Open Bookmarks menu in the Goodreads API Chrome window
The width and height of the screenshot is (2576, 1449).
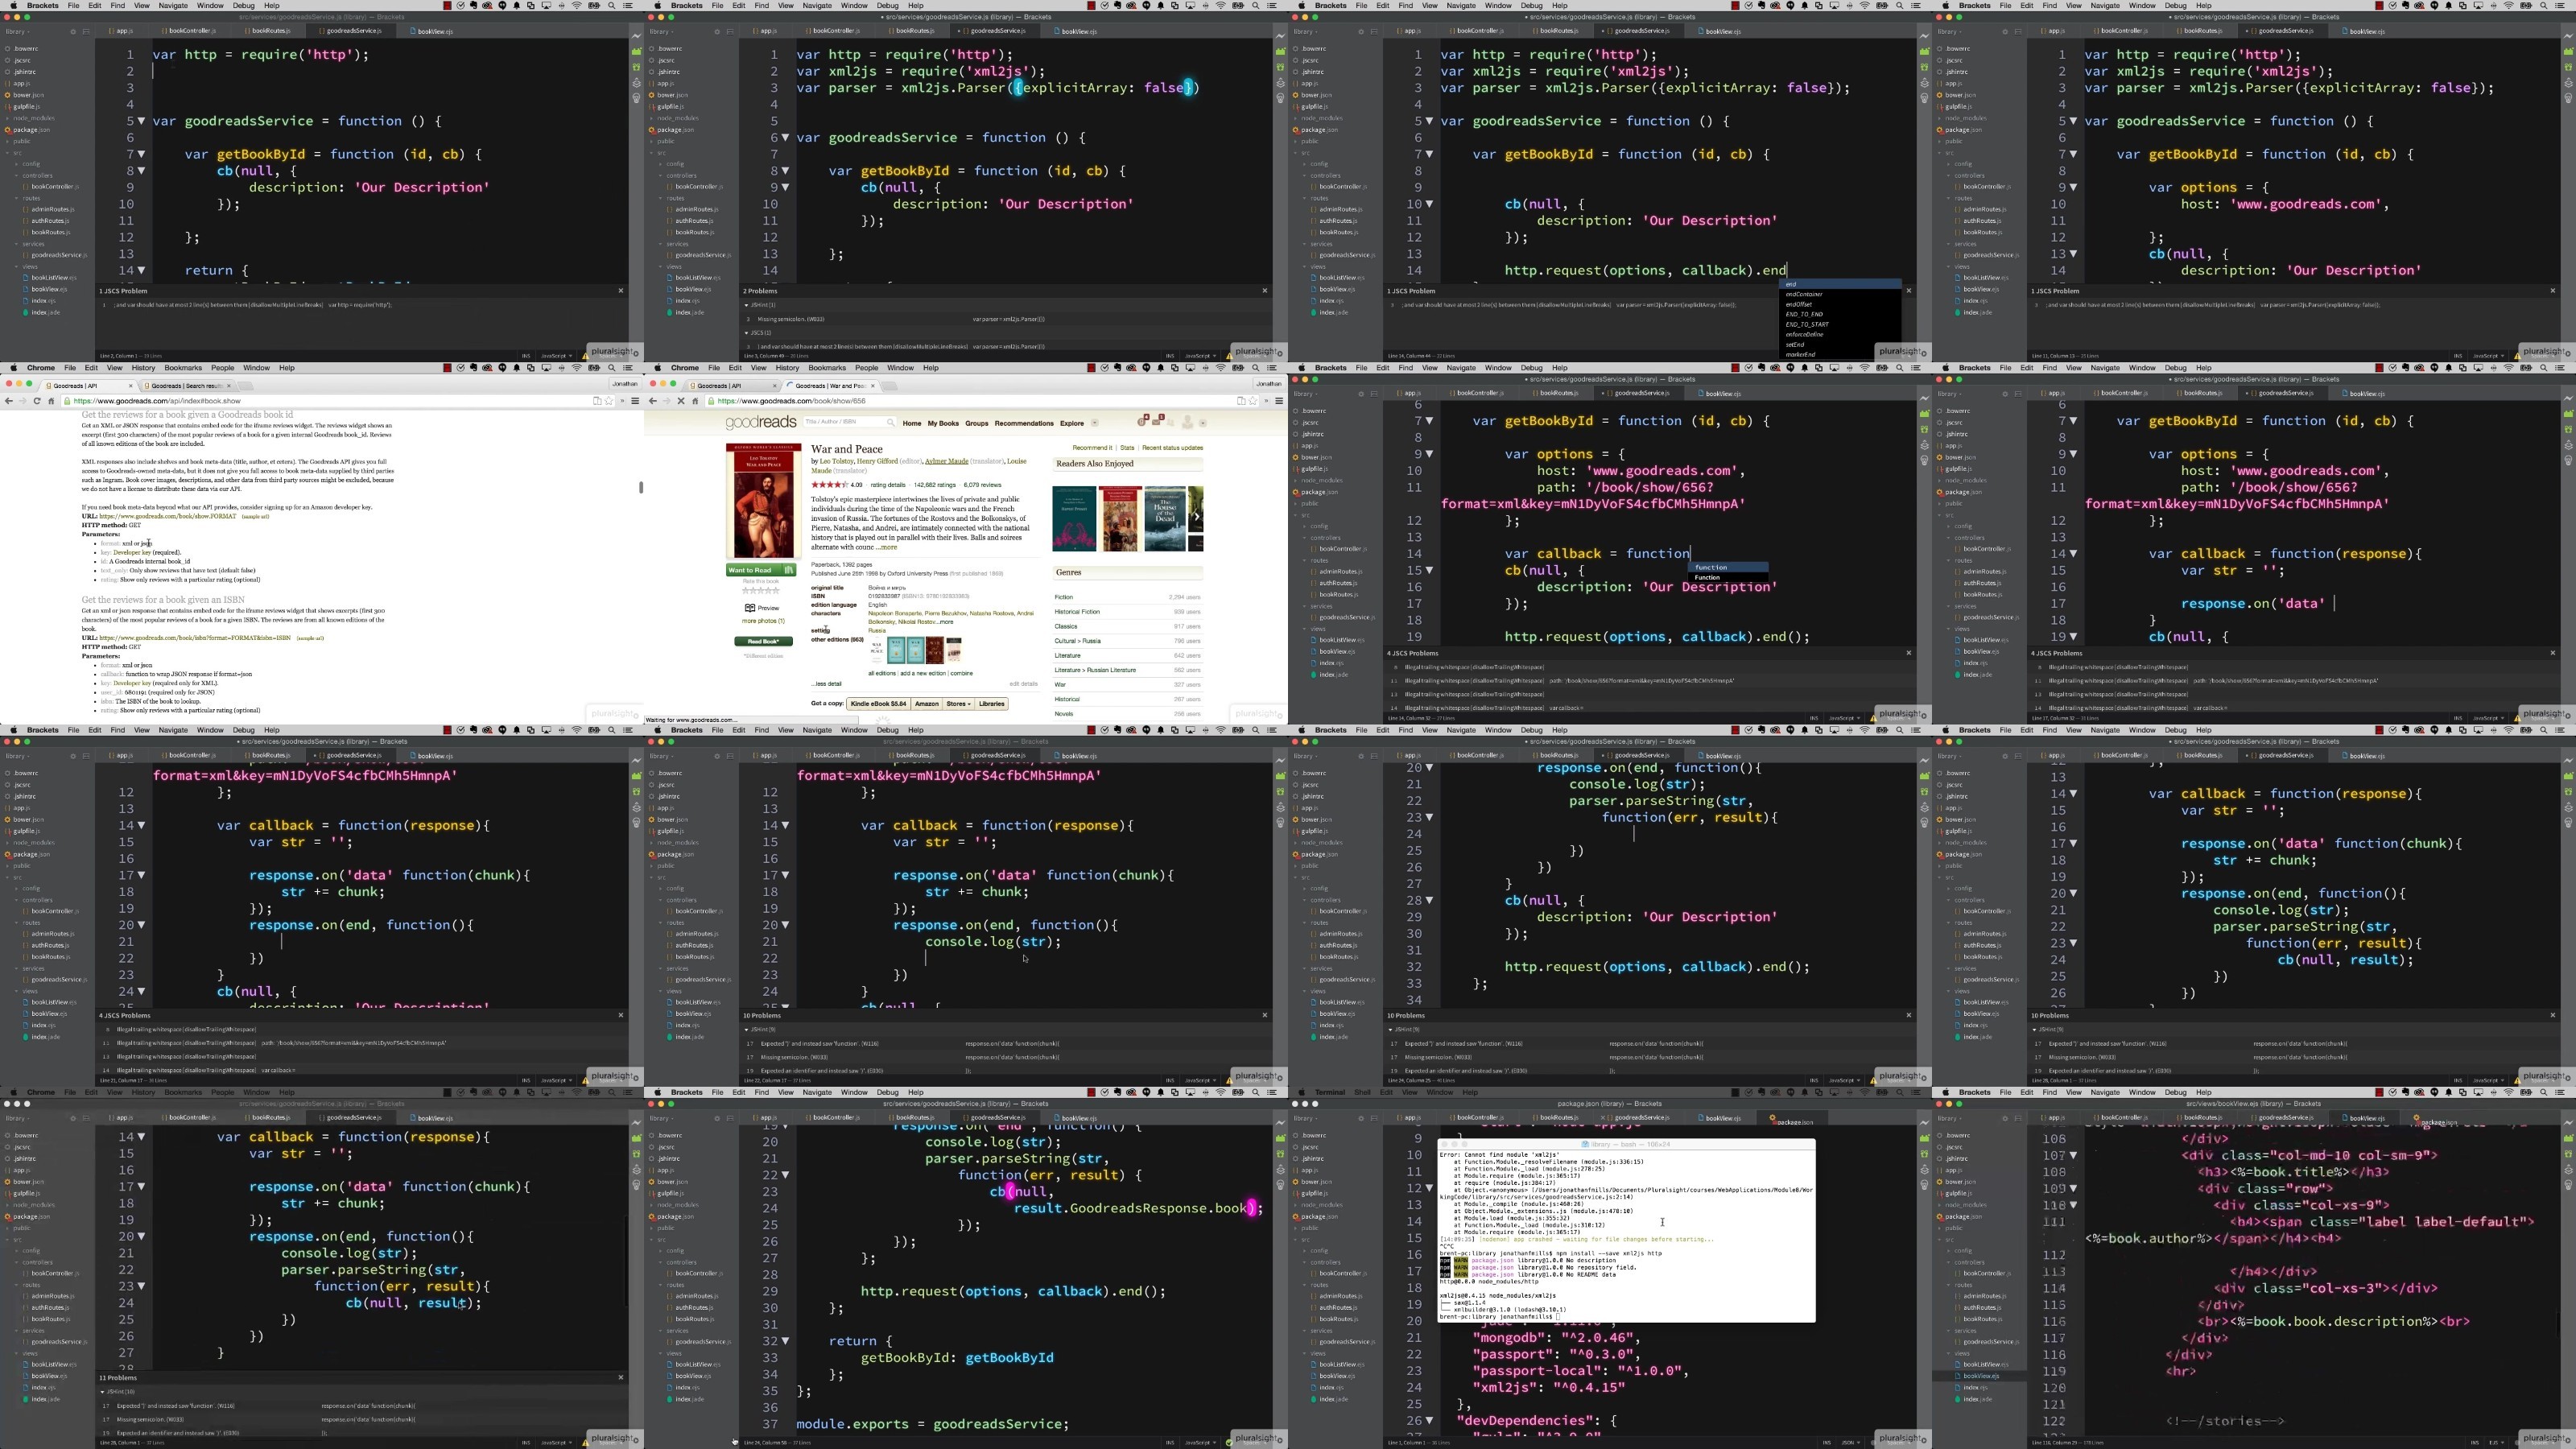183,368
